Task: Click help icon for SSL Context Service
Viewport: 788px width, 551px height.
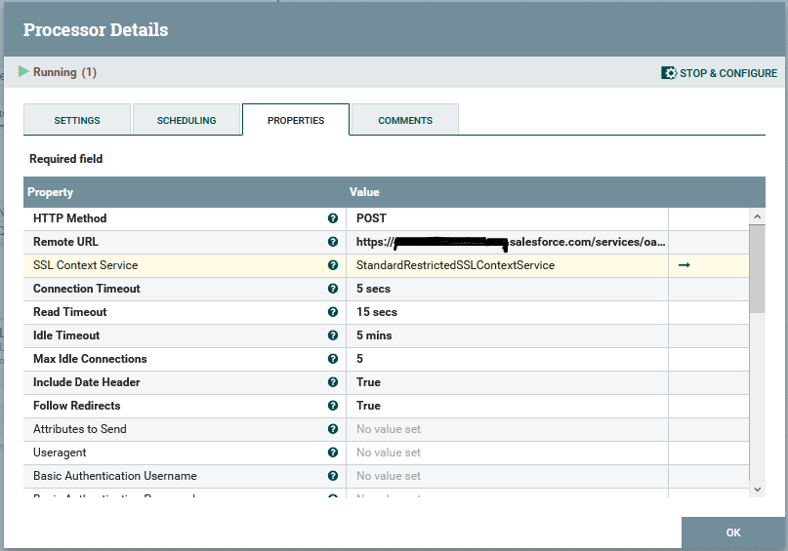Action: coord(333,265)
